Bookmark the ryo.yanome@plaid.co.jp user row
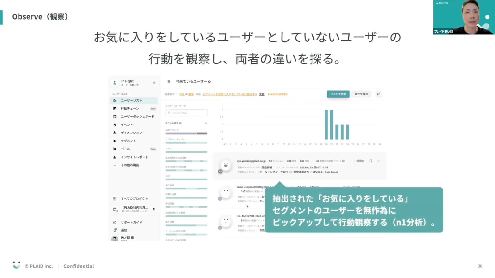 point(371,161)
